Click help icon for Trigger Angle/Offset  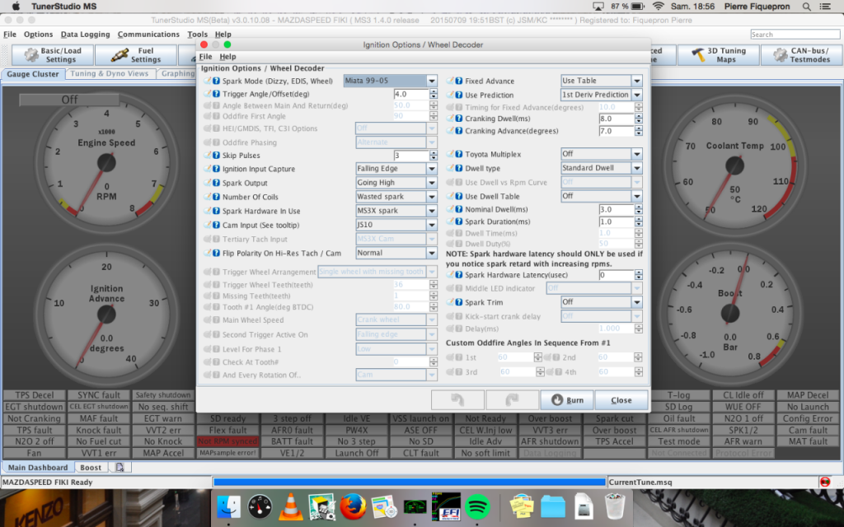tap(216, 94)
